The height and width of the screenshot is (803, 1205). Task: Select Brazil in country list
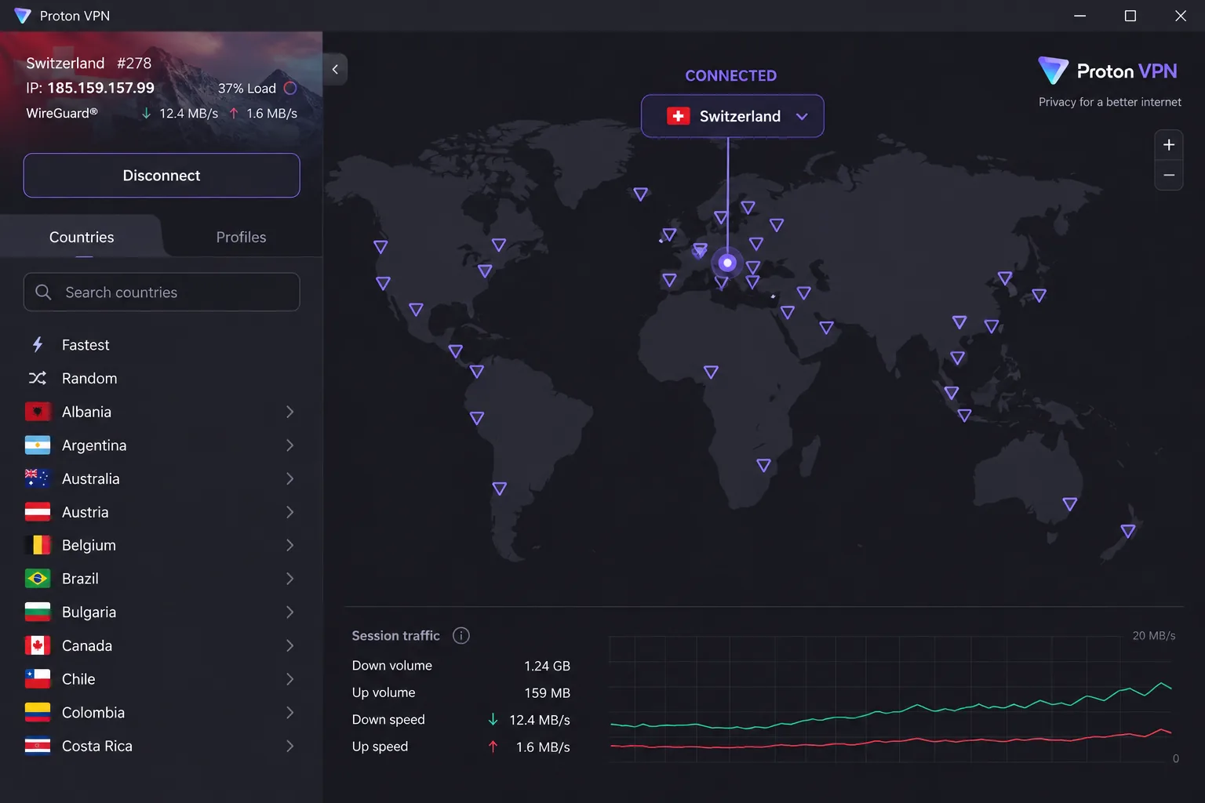click(x=162, y=579)
